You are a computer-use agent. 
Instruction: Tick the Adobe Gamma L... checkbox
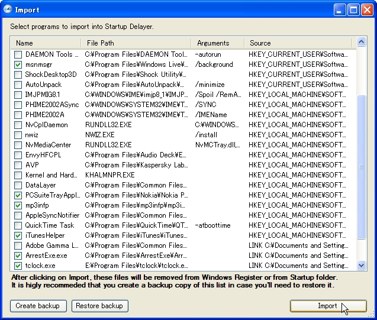coord(18,245)
